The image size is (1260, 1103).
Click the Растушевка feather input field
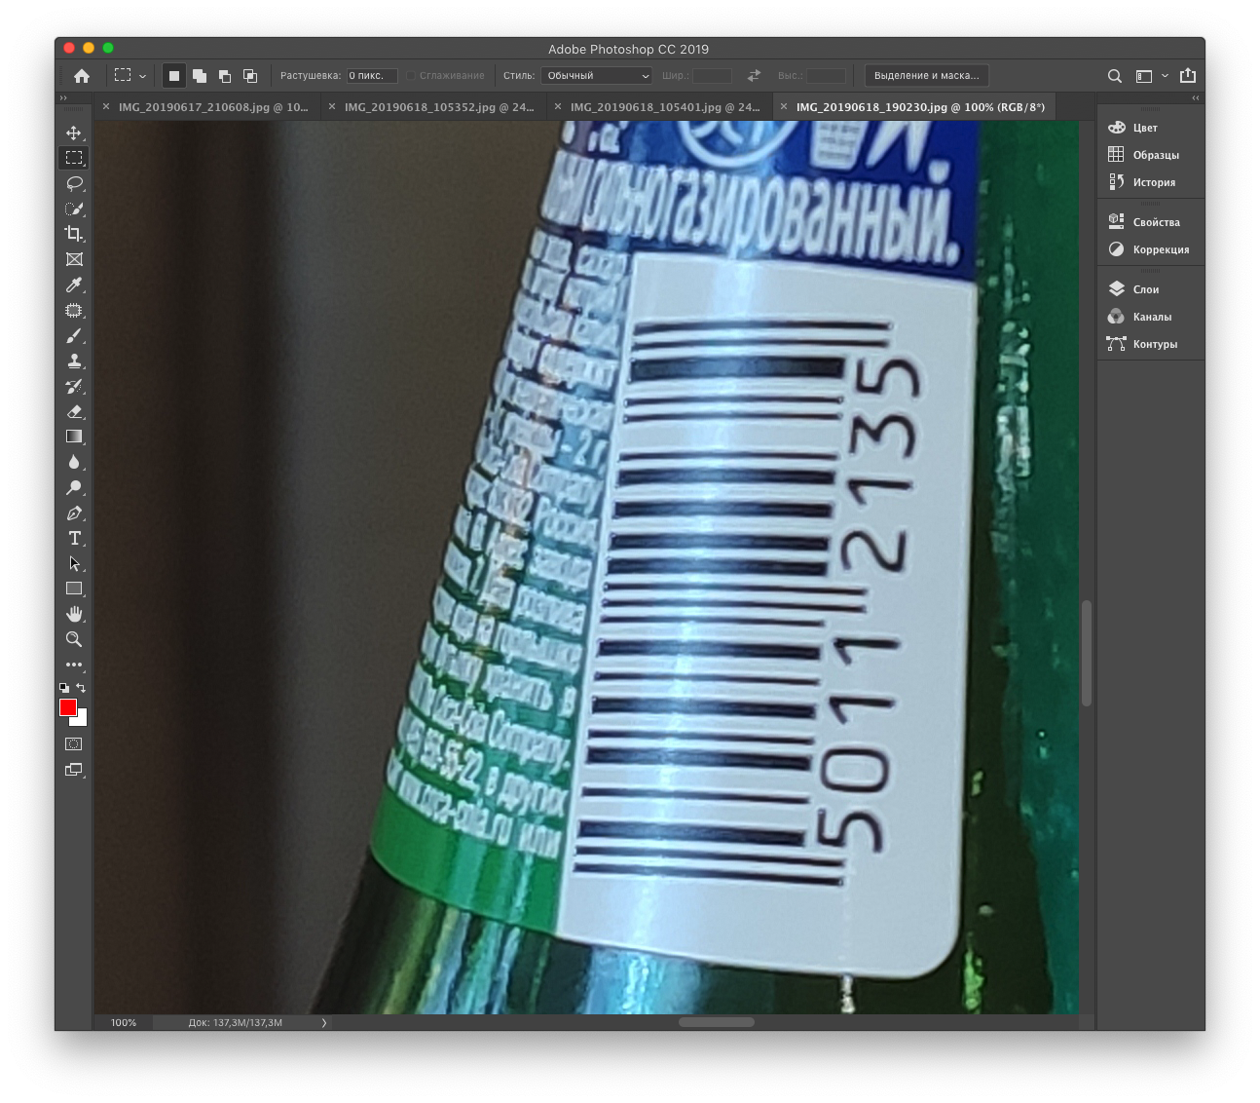pyautogui.click(x=372, y=76)
